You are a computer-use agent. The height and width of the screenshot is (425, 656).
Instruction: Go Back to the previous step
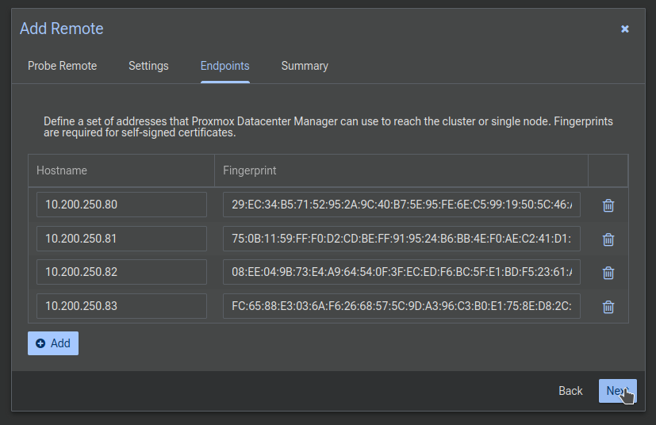(570, 391)
